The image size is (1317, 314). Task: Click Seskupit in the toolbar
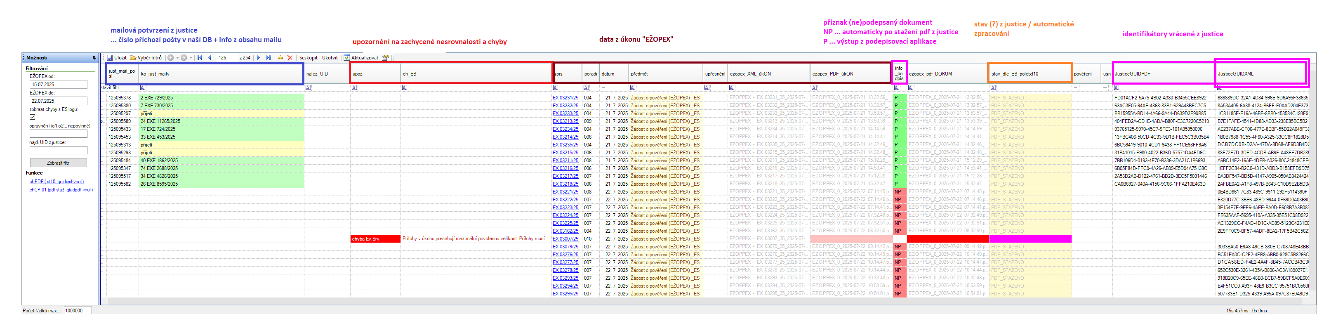point(308,58)
